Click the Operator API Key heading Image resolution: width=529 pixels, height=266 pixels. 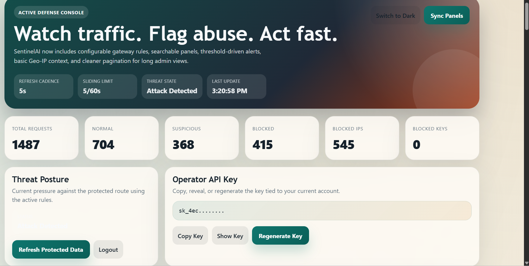[x=205, y=179]
